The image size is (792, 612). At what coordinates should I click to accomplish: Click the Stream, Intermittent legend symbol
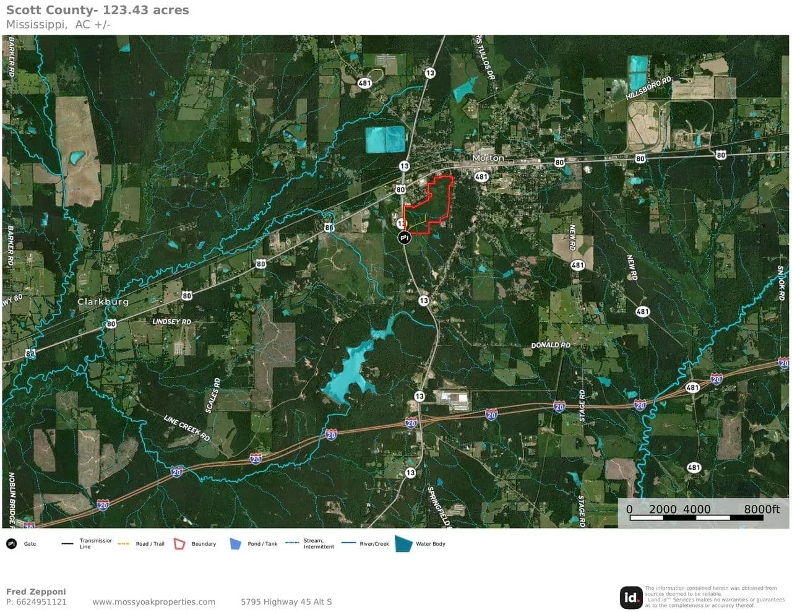292,543
